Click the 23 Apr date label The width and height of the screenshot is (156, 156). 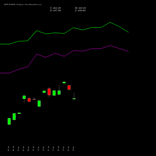coord(73,149)
